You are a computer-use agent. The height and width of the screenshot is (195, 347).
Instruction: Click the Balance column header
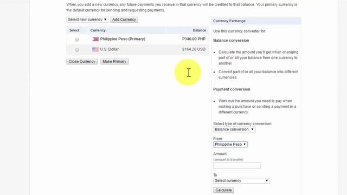pyautogui.click(x=200, y=30)
